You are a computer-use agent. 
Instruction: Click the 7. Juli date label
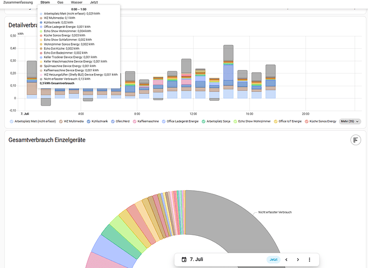[196, 259]
